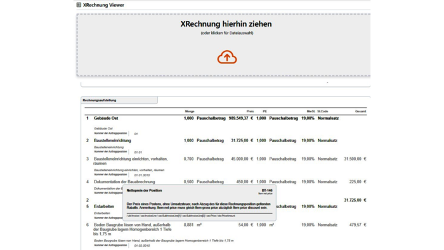The height and width of the screenshot is (250, 444).
Task: Open the Rechnungsaufstellung tab
Action: point(119,100)
